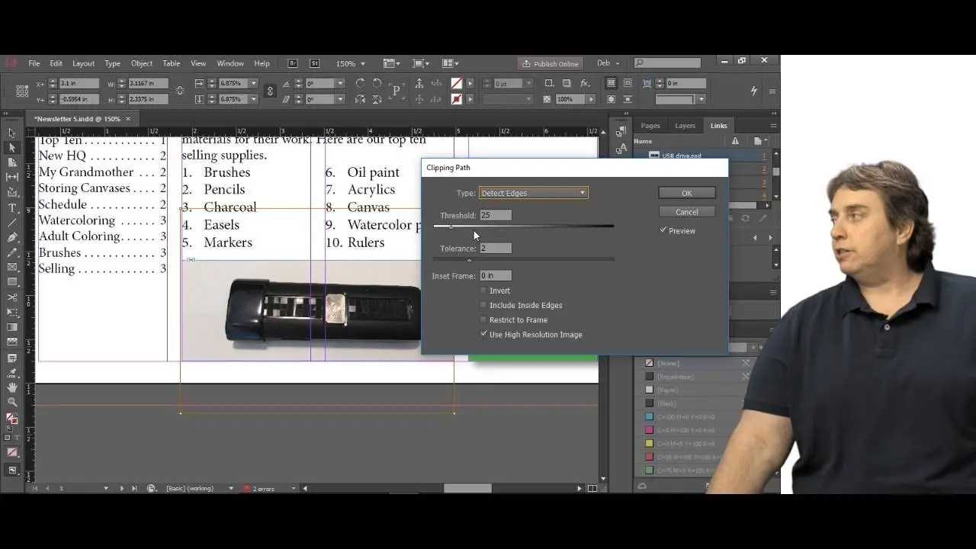
Task: Select the Rectangle Frame tool
Action: [12, 268]
